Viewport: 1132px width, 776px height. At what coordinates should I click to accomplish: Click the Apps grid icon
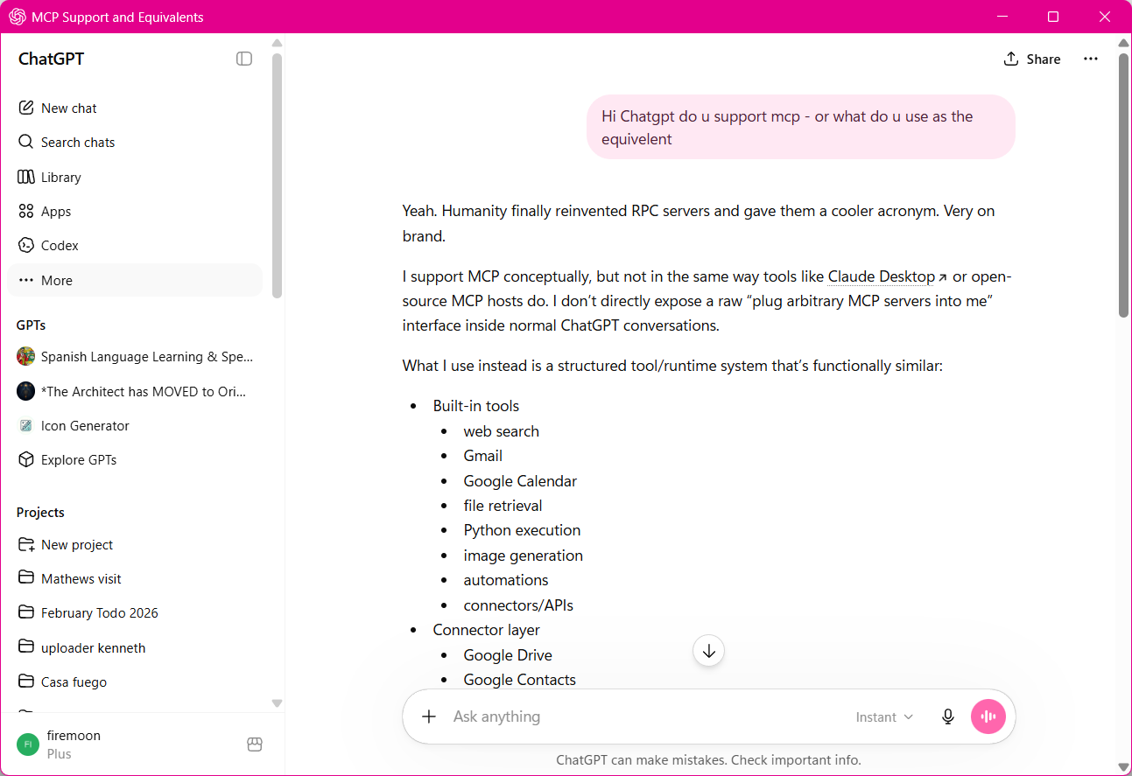tap(25, 211)
